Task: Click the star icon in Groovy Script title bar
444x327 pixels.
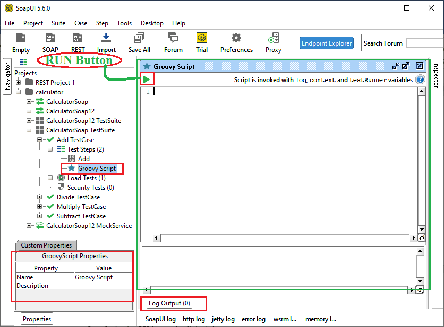Action: pos(147,66)
